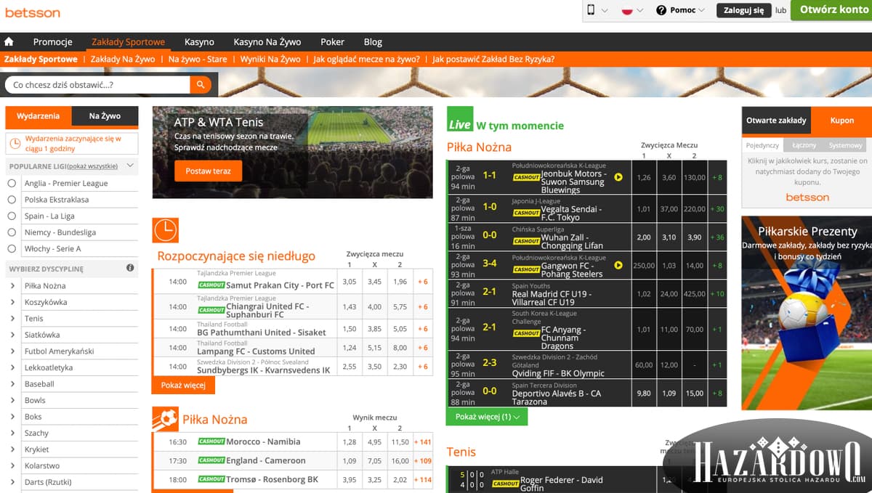
Task: Click Cashout badge for Tromsø - Rosenborg BK
Action: [211, 479]
